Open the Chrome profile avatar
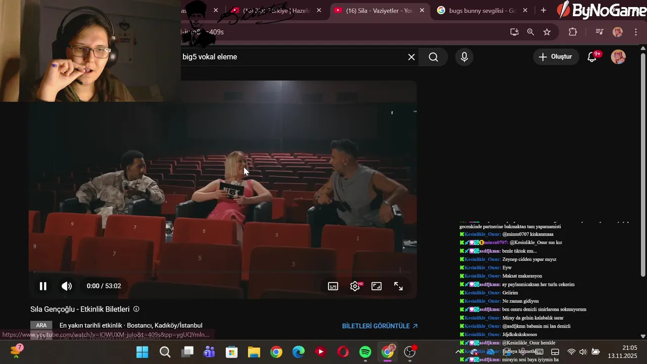This screenshot has width=647, height=364. 618,32
